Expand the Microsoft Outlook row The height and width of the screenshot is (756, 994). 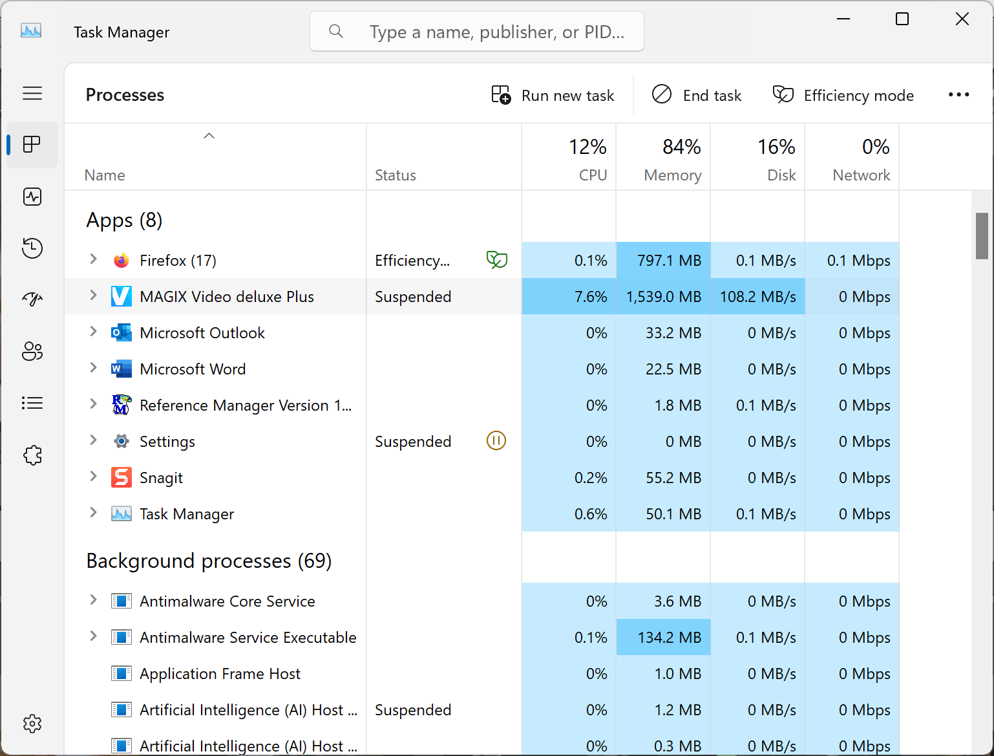93,332
